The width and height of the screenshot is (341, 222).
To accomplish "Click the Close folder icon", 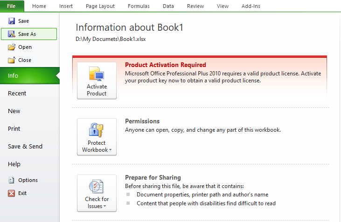I will tap(12, 60).
